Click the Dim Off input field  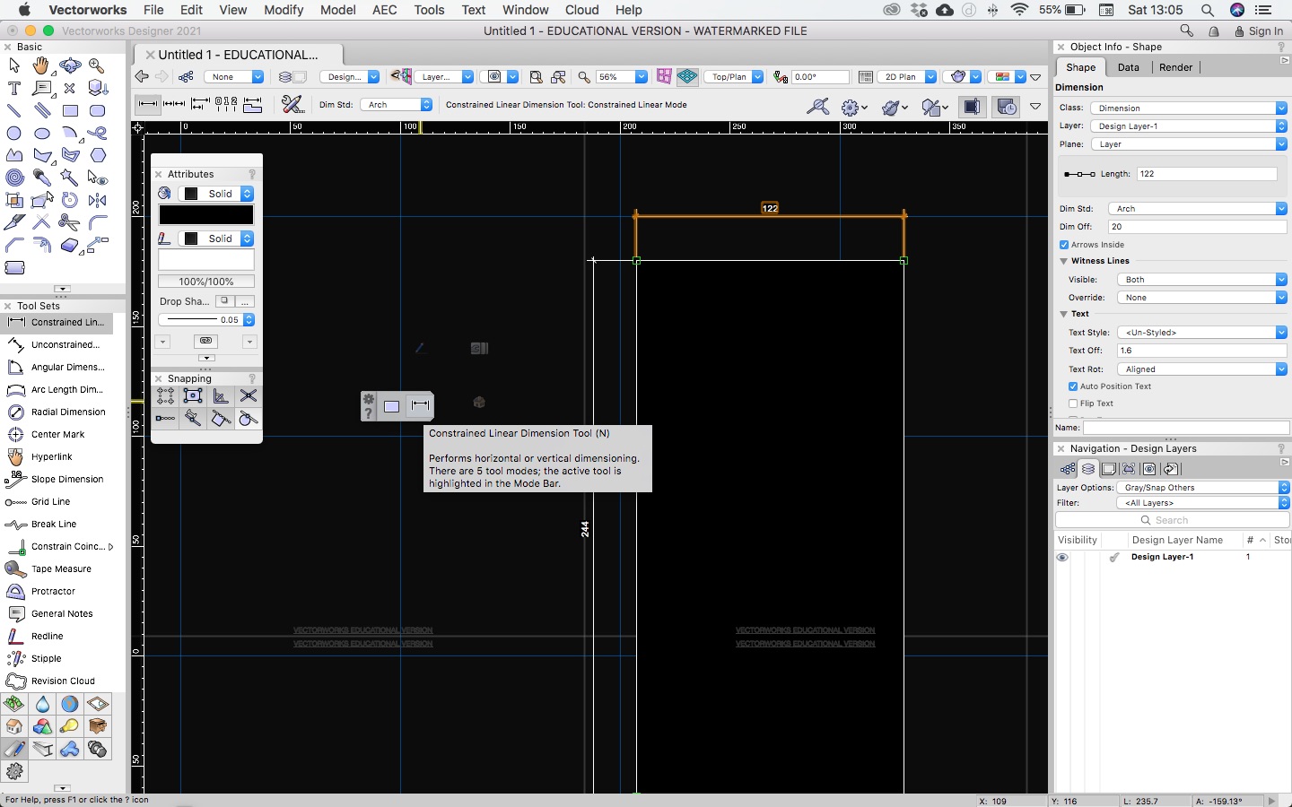1198,227
